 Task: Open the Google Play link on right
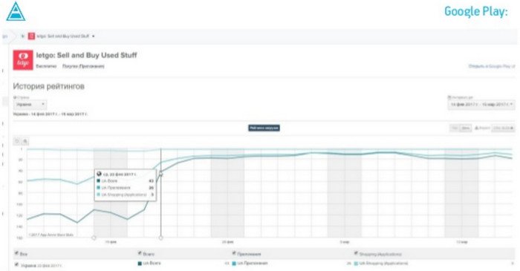[x=492, y=66]
